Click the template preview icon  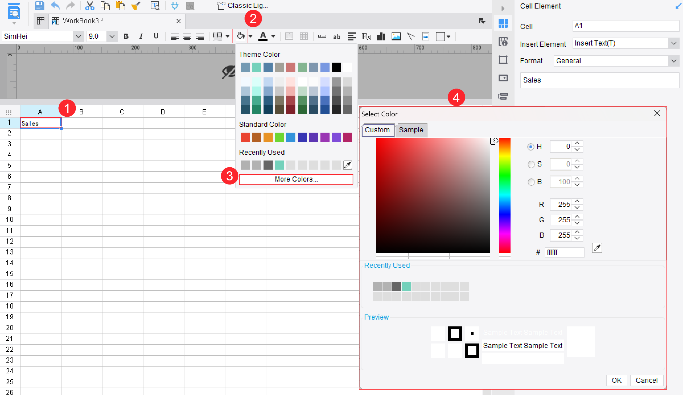coord(155,5)
